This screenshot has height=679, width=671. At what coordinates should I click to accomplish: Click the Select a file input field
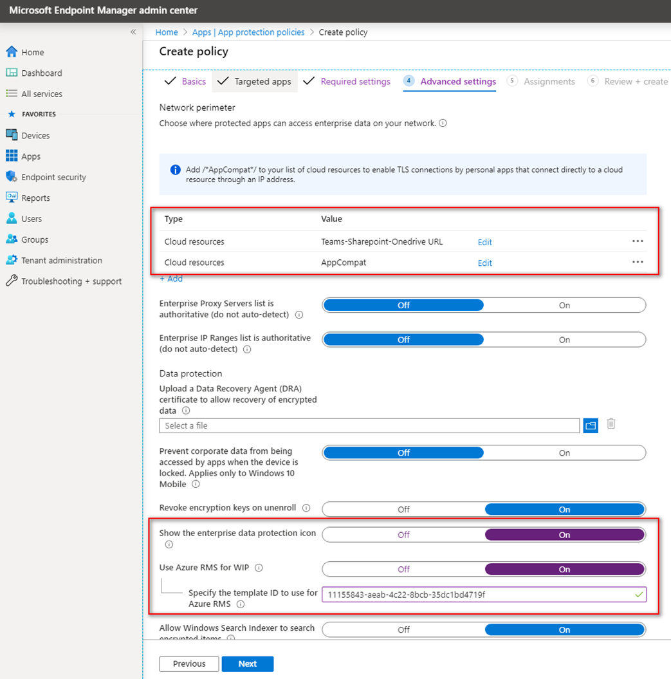369,425
